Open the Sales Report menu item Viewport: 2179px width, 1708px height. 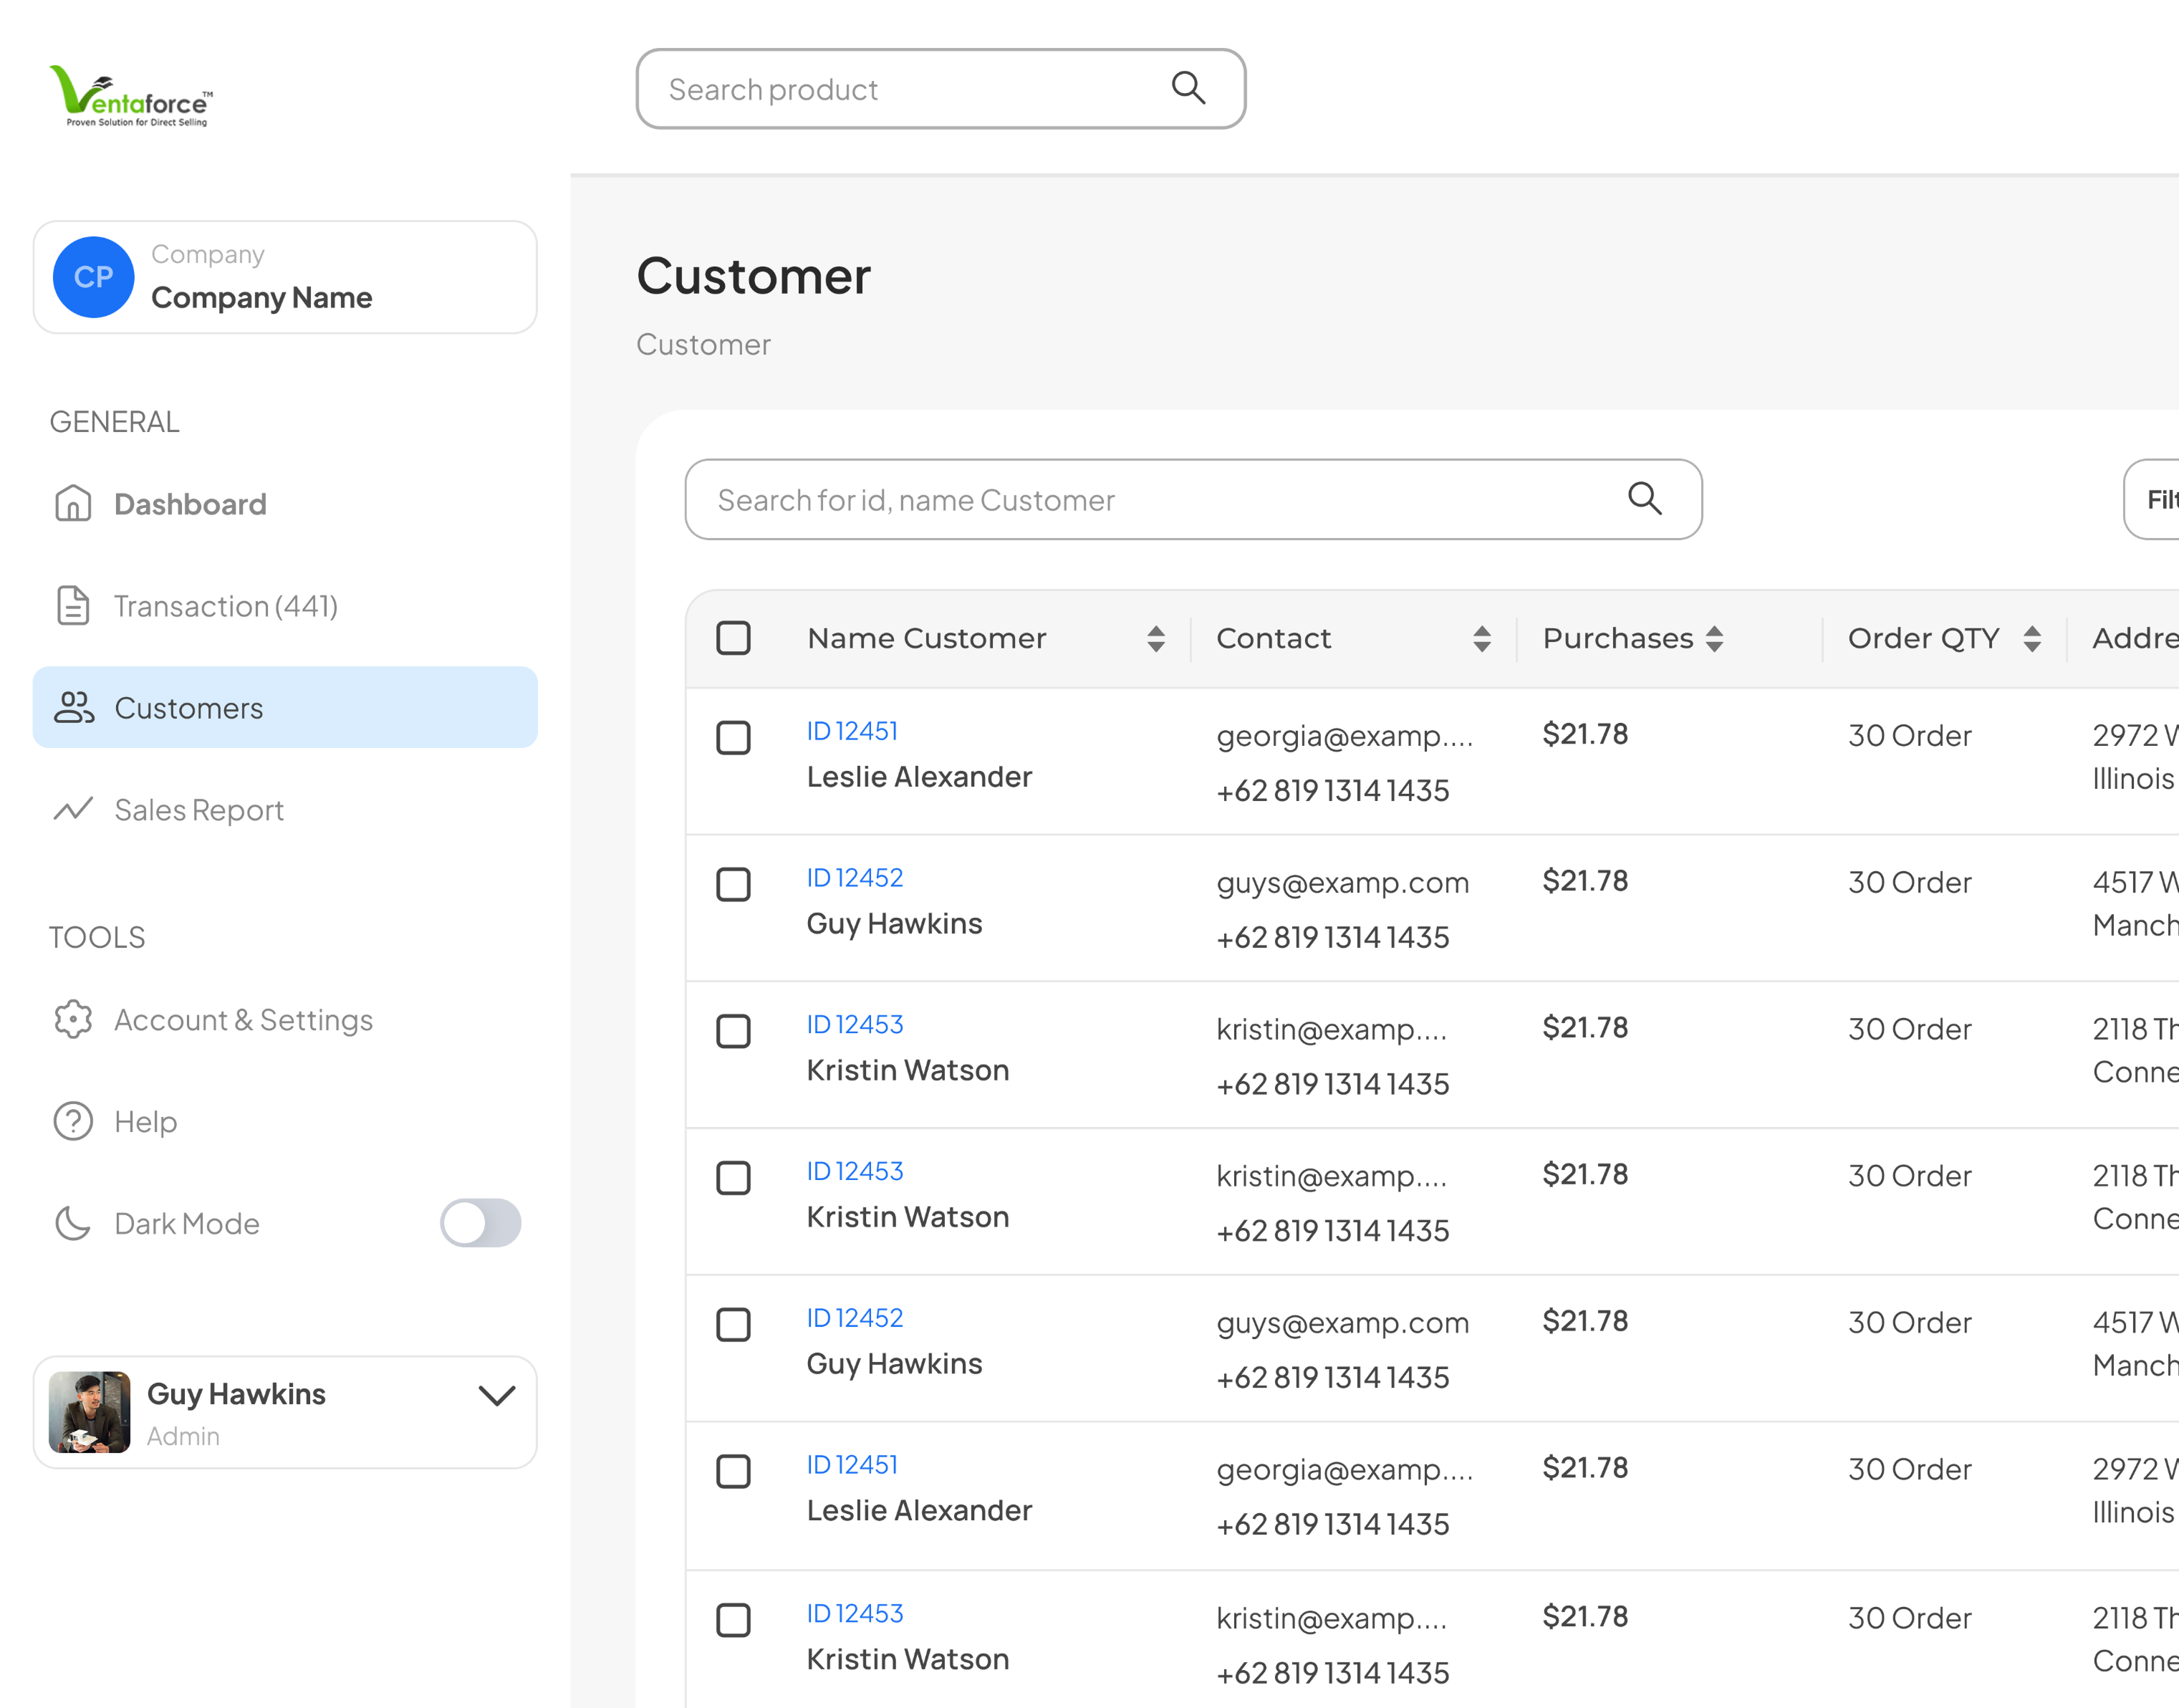point(285,809)
